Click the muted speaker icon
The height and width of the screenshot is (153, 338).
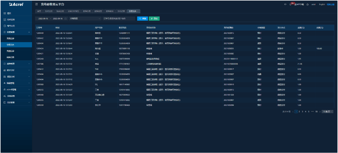285,4
